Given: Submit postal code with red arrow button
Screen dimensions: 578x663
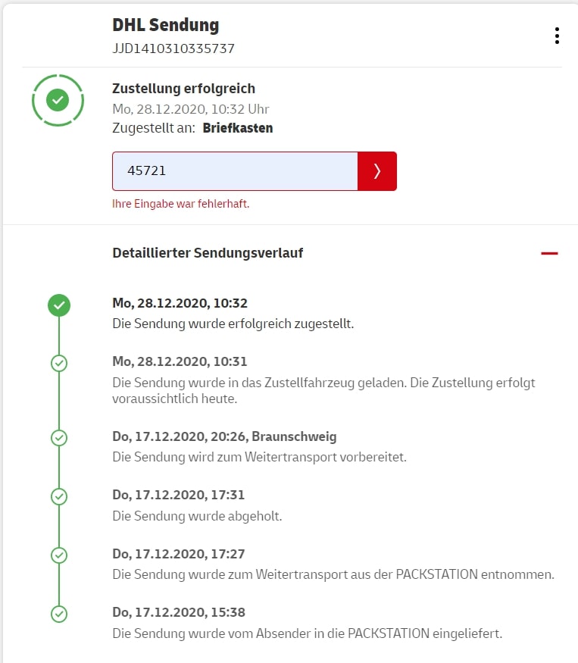Looking at the screenshot, I should pyautogui.click(x=377, y=171).
